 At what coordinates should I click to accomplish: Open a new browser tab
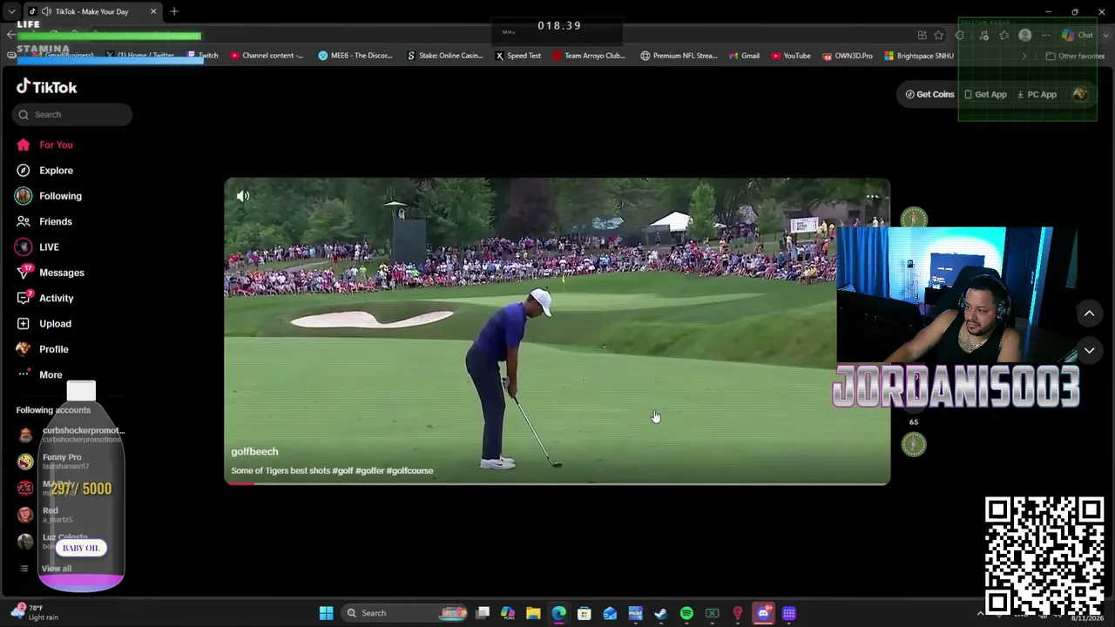tap(174, 11)
